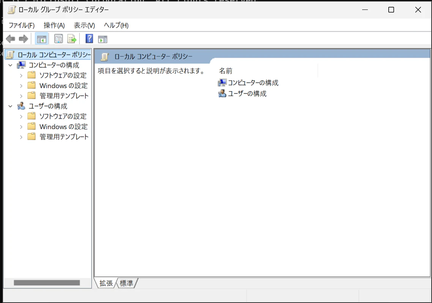Open the 表示(V) menu

pyautogui.click(x=84, y=25)
